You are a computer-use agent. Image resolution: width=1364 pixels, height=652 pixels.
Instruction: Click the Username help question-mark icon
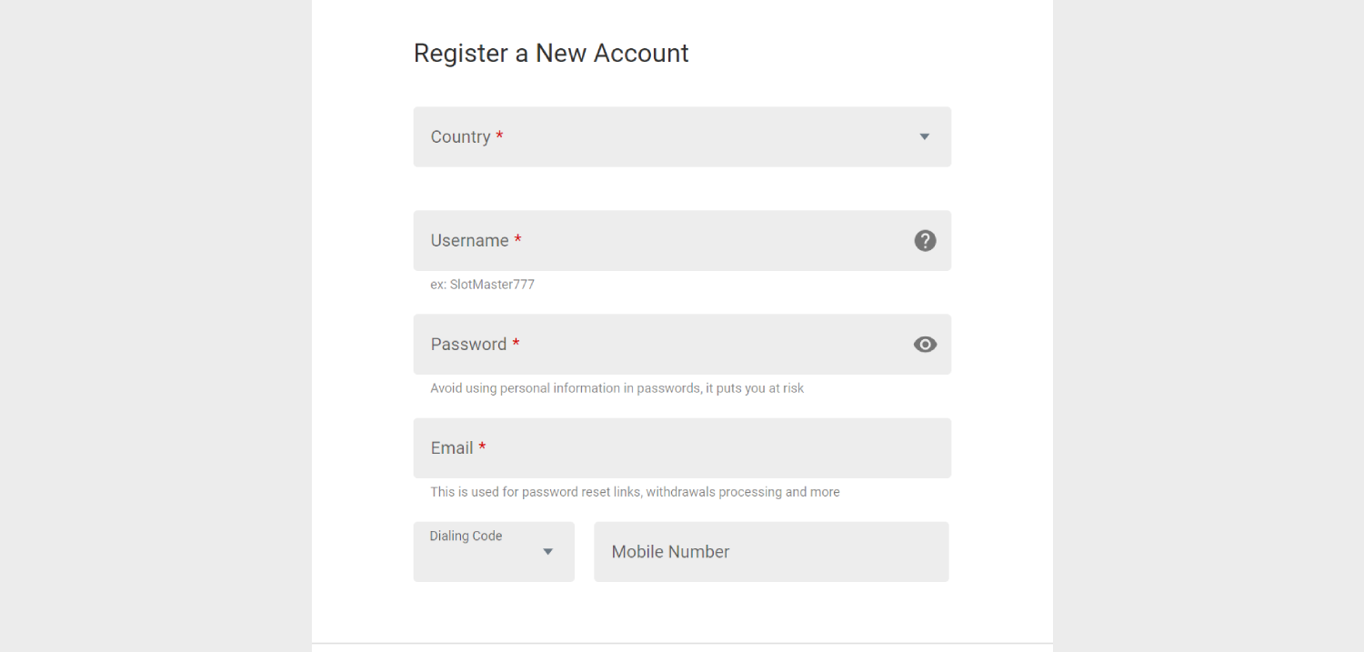tap(925, 241)
